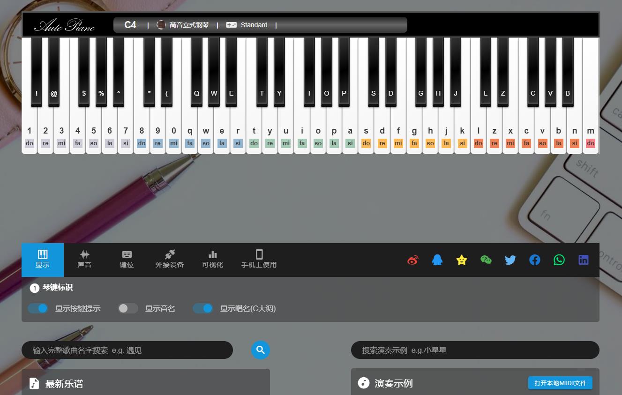Screen dimensions: 622x395
Task: Click the Auto Piano logo
Action: coord(64,25)
